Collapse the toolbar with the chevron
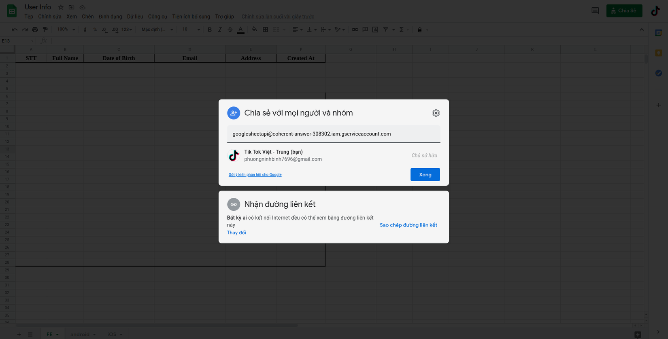Viewport: 668px width, 339px height. pyautogui.click(x=642, y=30)
